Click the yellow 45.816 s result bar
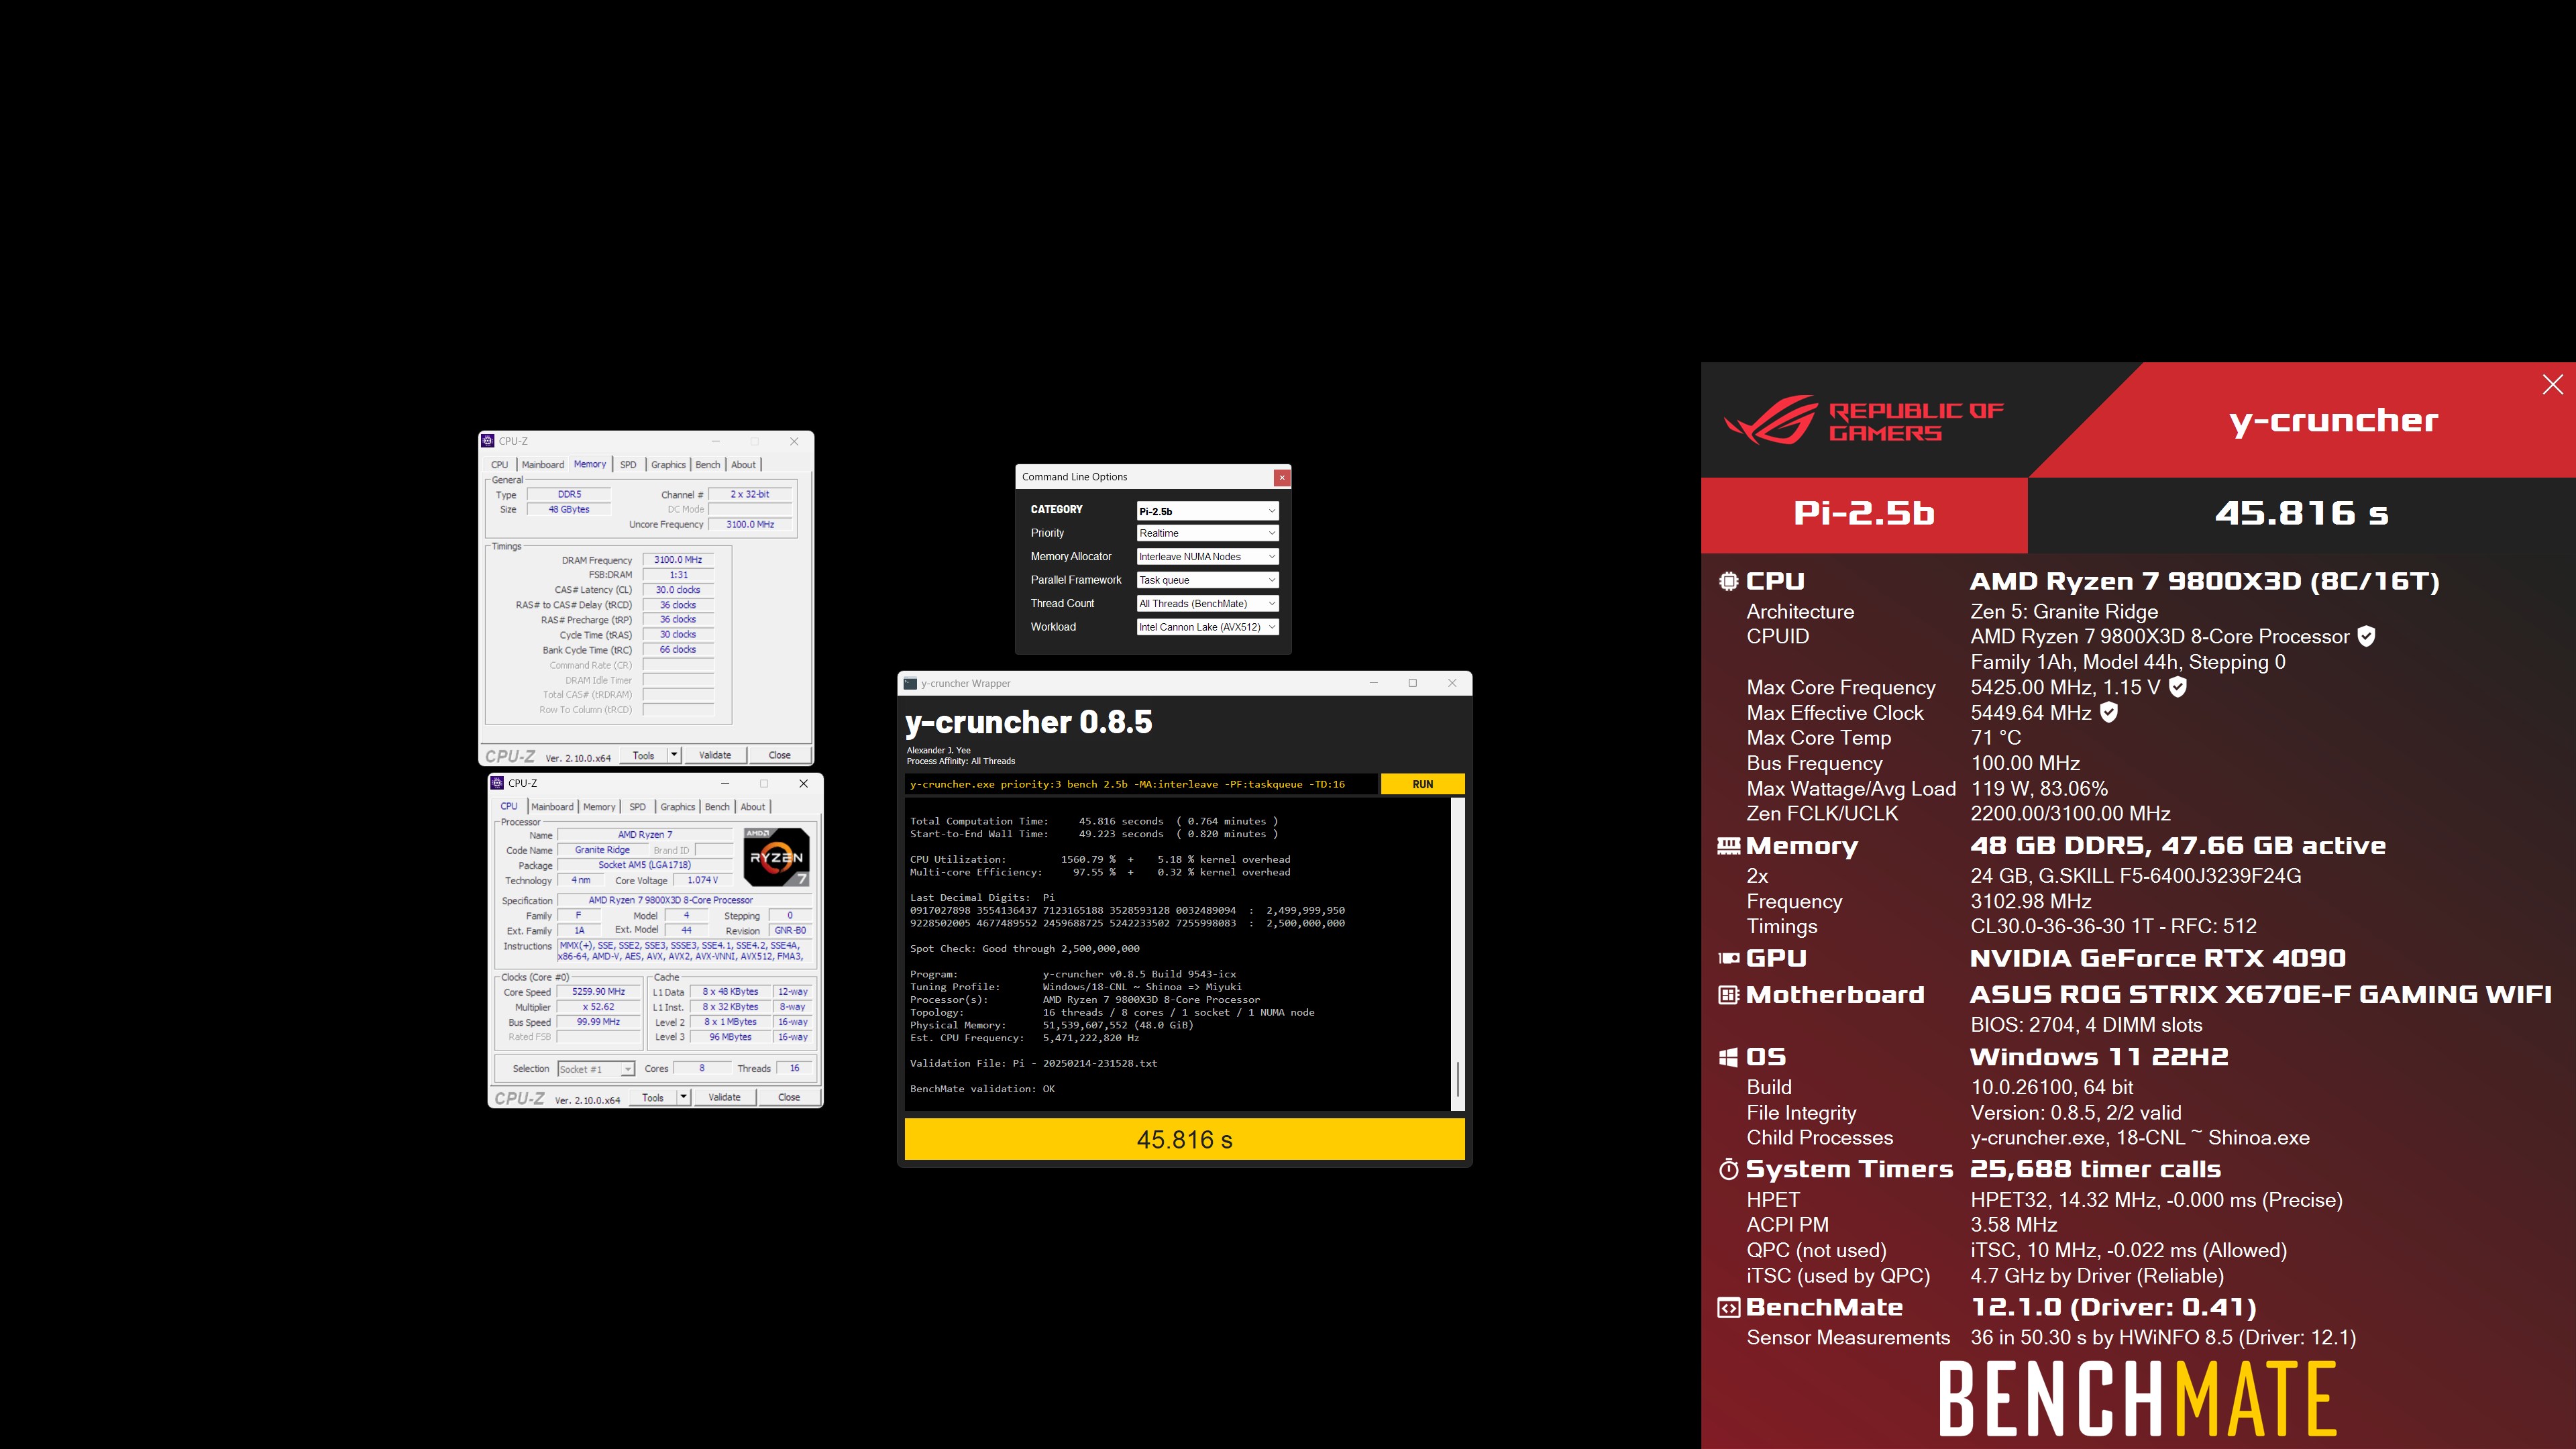The image size is (2576, 1449). click(1184, 1139)
